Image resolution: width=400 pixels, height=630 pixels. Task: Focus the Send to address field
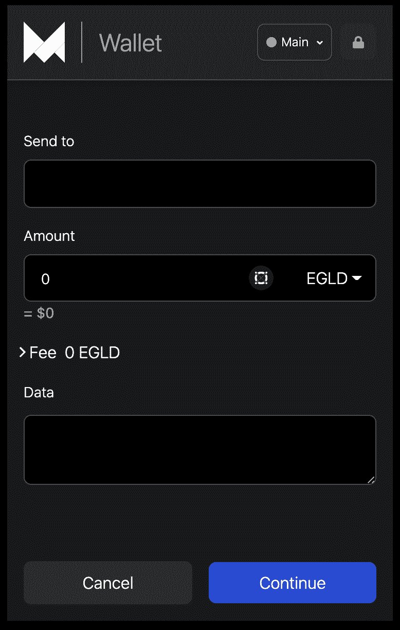point(199,184)
